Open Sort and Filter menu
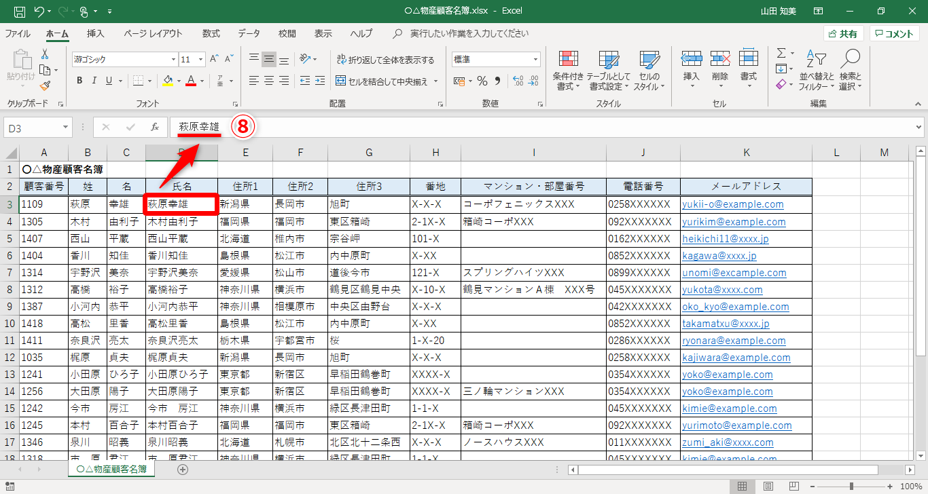The image size is (928, 494). click(817, 71)
